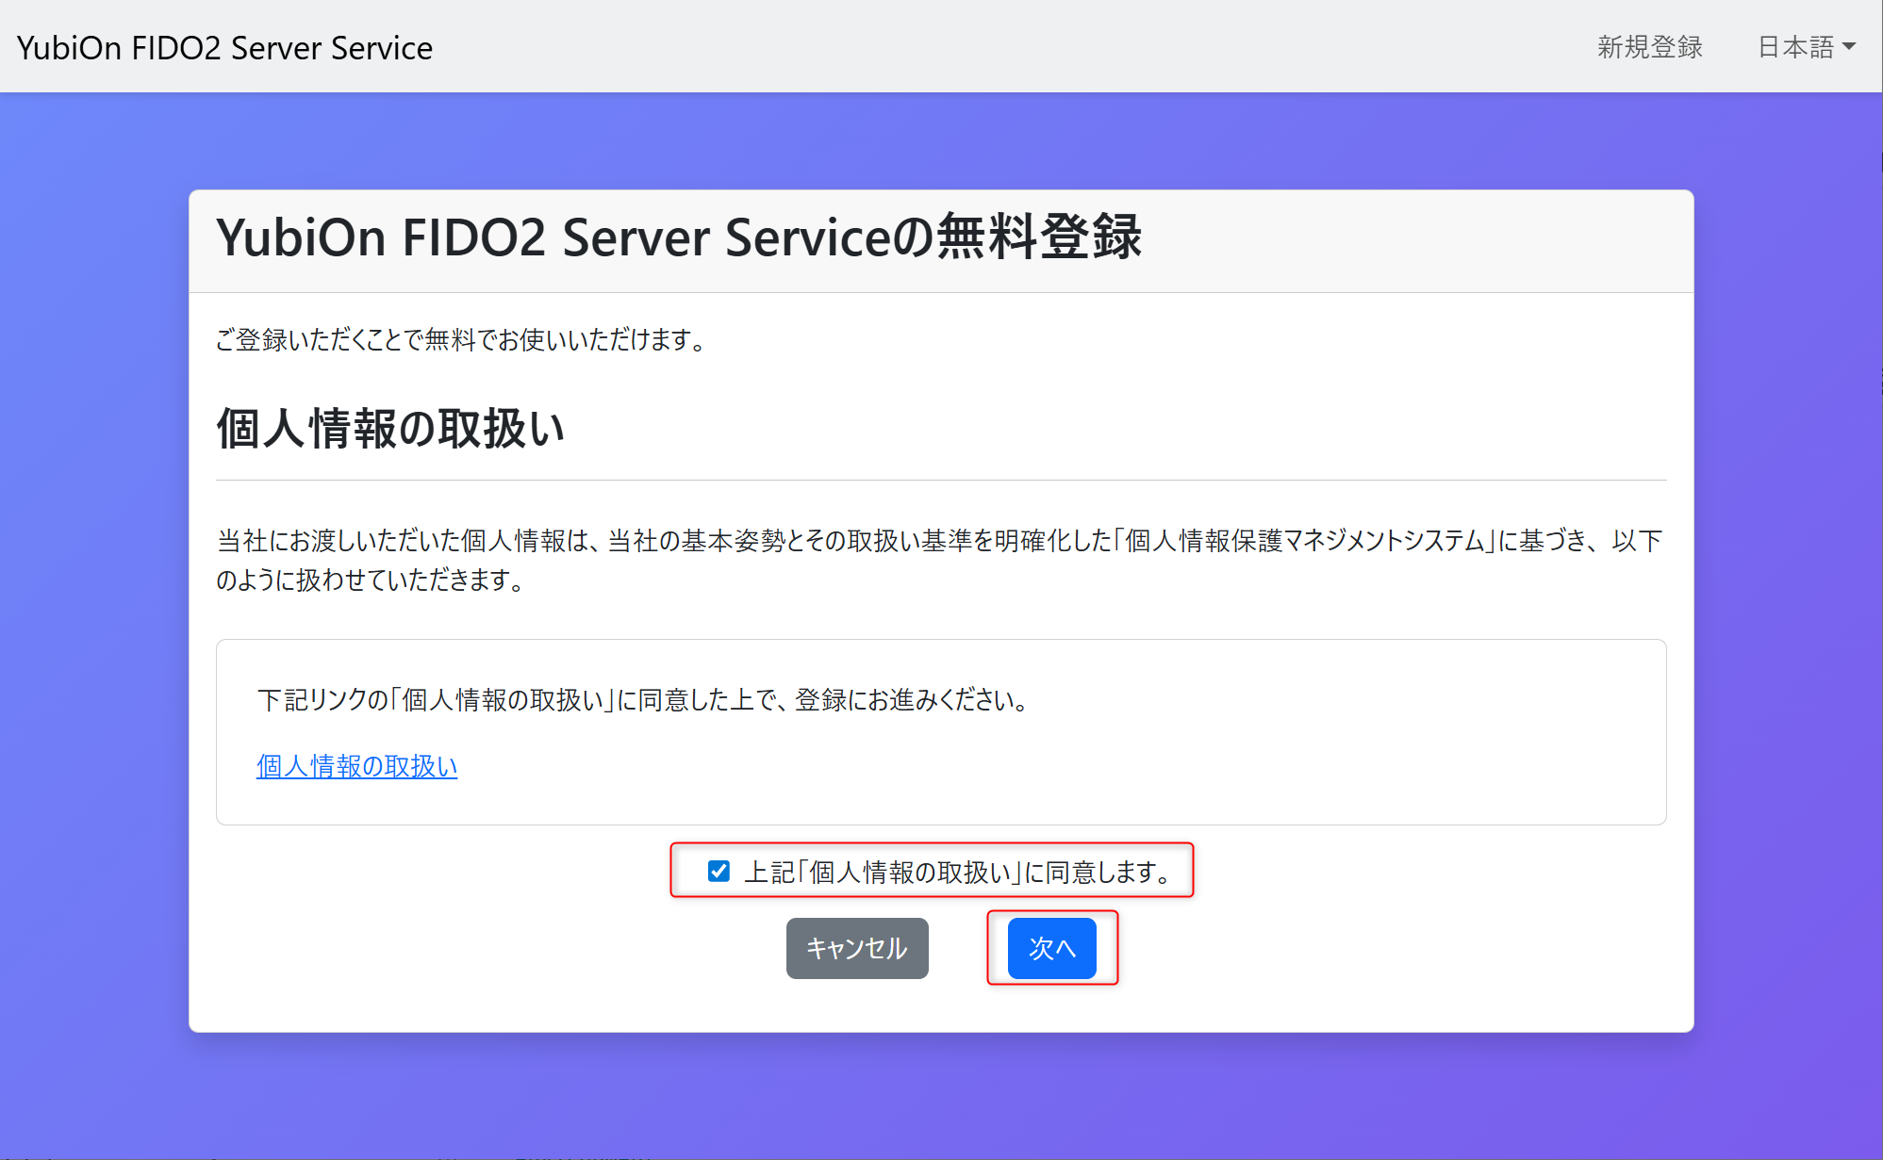Click the キャンセル button

pyautogui.click(x=857, y=948)
